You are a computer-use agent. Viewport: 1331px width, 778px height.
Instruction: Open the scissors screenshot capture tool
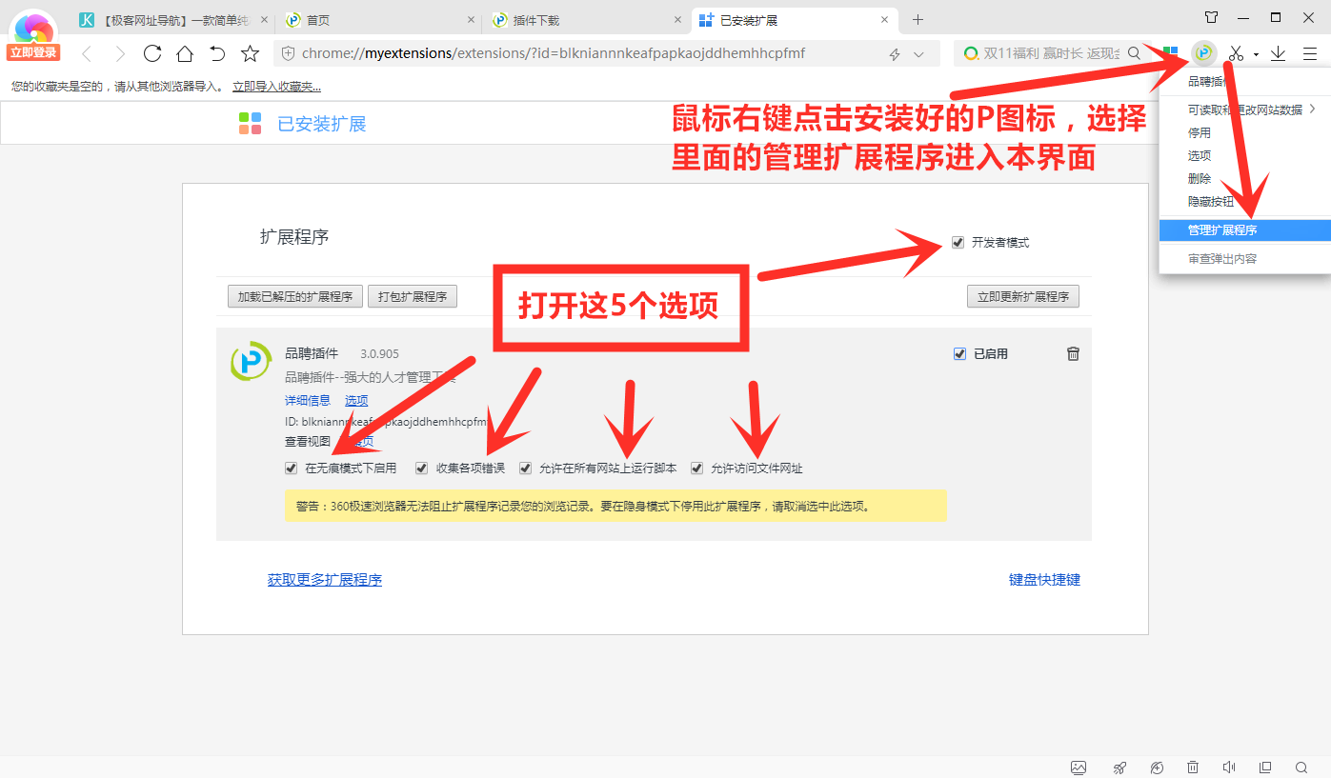[x=1236, y=53]
